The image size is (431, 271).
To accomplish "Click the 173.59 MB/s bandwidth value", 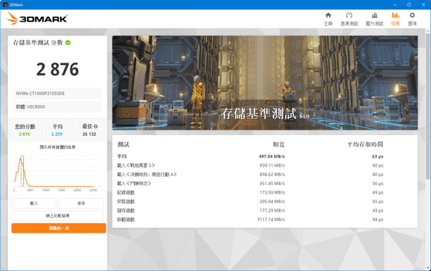I will pos(272,192).
